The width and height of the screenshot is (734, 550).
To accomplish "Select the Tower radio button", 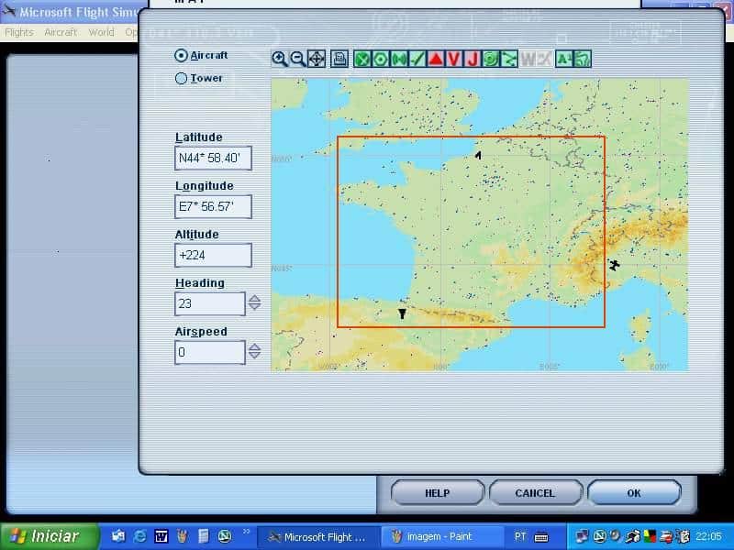I will tap(181, 79).
